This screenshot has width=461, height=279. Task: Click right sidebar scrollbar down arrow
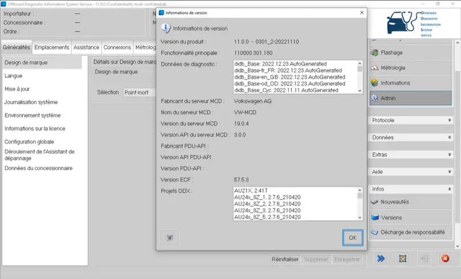(x=458, y=246)
